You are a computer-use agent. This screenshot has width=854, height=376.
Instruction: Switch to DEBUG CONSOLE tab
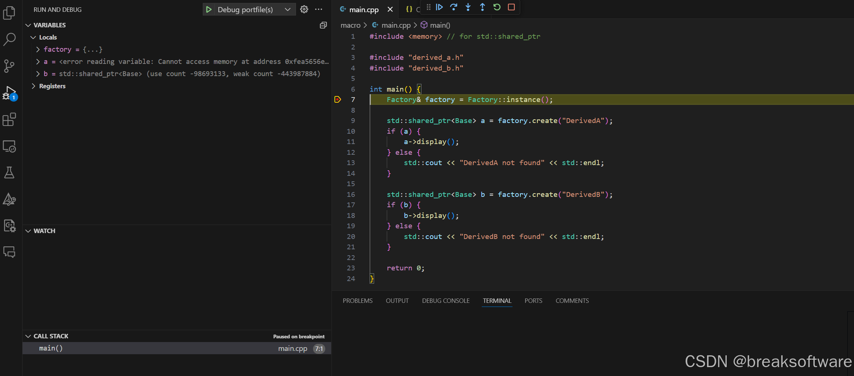pyautogui.click(x=446, y=301)
